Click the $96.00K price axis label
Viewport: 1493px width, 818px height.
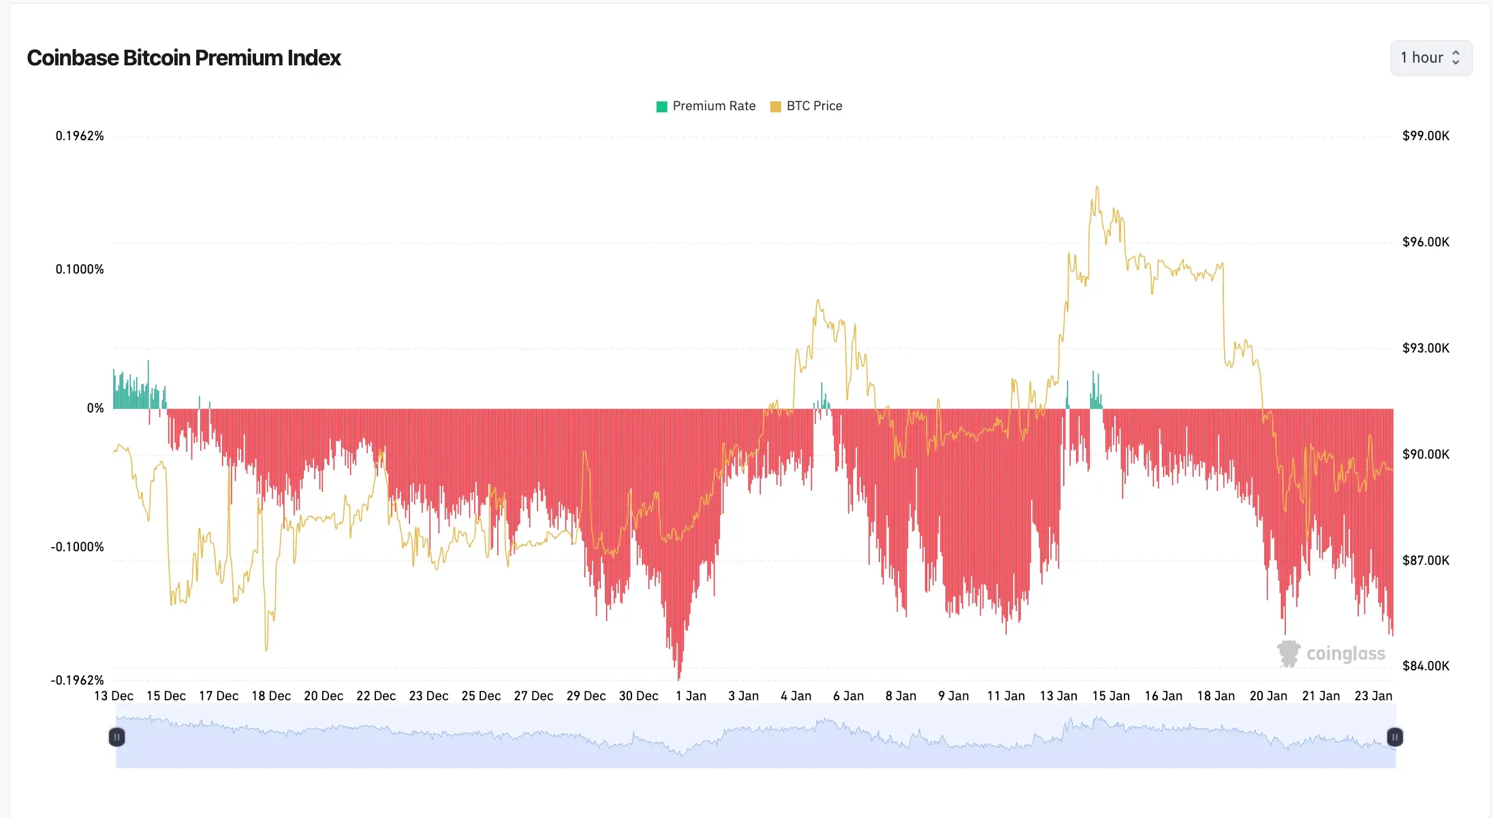[x=1426, y=241]
